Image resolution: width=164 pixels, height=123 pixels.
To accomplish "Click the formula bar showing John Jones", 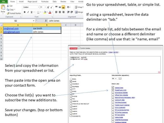I will [x=66, y=21].
